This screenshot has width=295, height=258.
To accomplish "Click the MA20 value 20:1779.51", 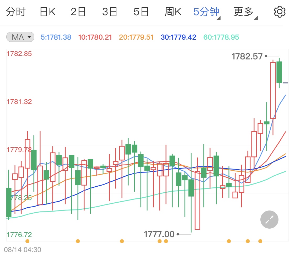I will [x=136, y=37].
